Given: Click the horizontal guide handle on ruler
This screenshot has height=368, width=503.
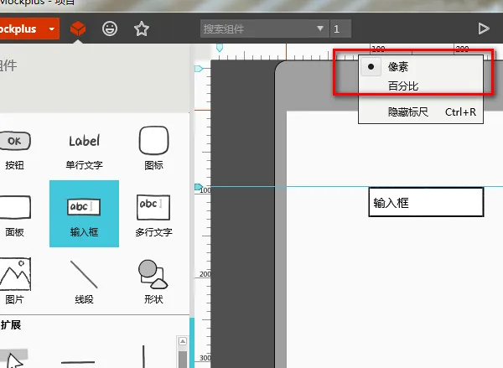Looking at the screenshot, I should click(x=199, y=187).
